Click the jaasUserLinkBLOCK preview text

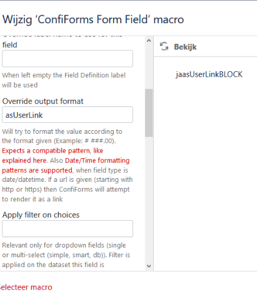pos(209,74)
